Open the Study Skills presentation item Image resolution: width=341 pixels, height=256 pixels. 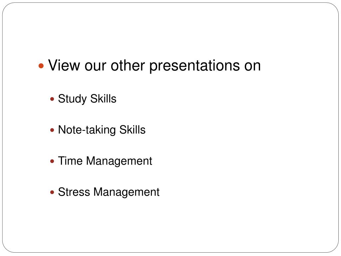tap(87, 99)
